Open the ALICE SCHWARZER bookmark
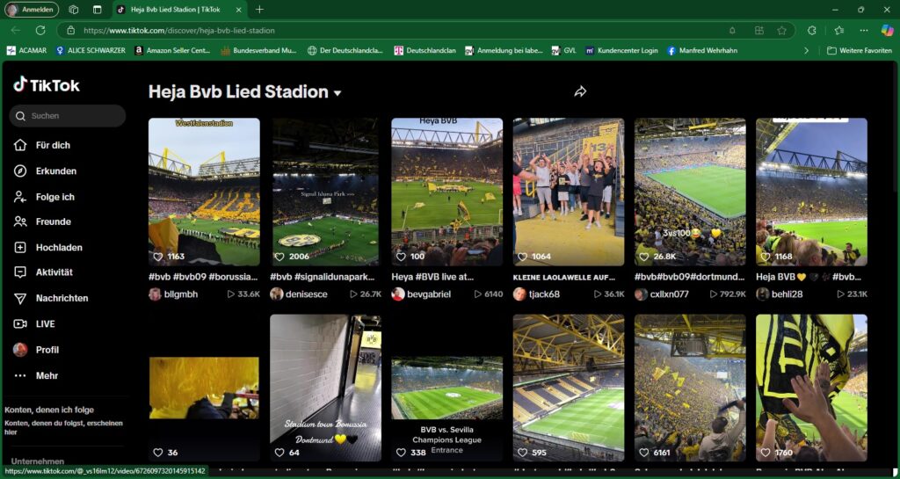The height and width of the screenshot is (479, 900). point(91,50)
